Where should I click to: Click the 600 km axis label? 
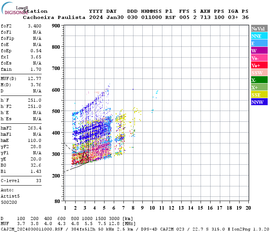(56, 90)
